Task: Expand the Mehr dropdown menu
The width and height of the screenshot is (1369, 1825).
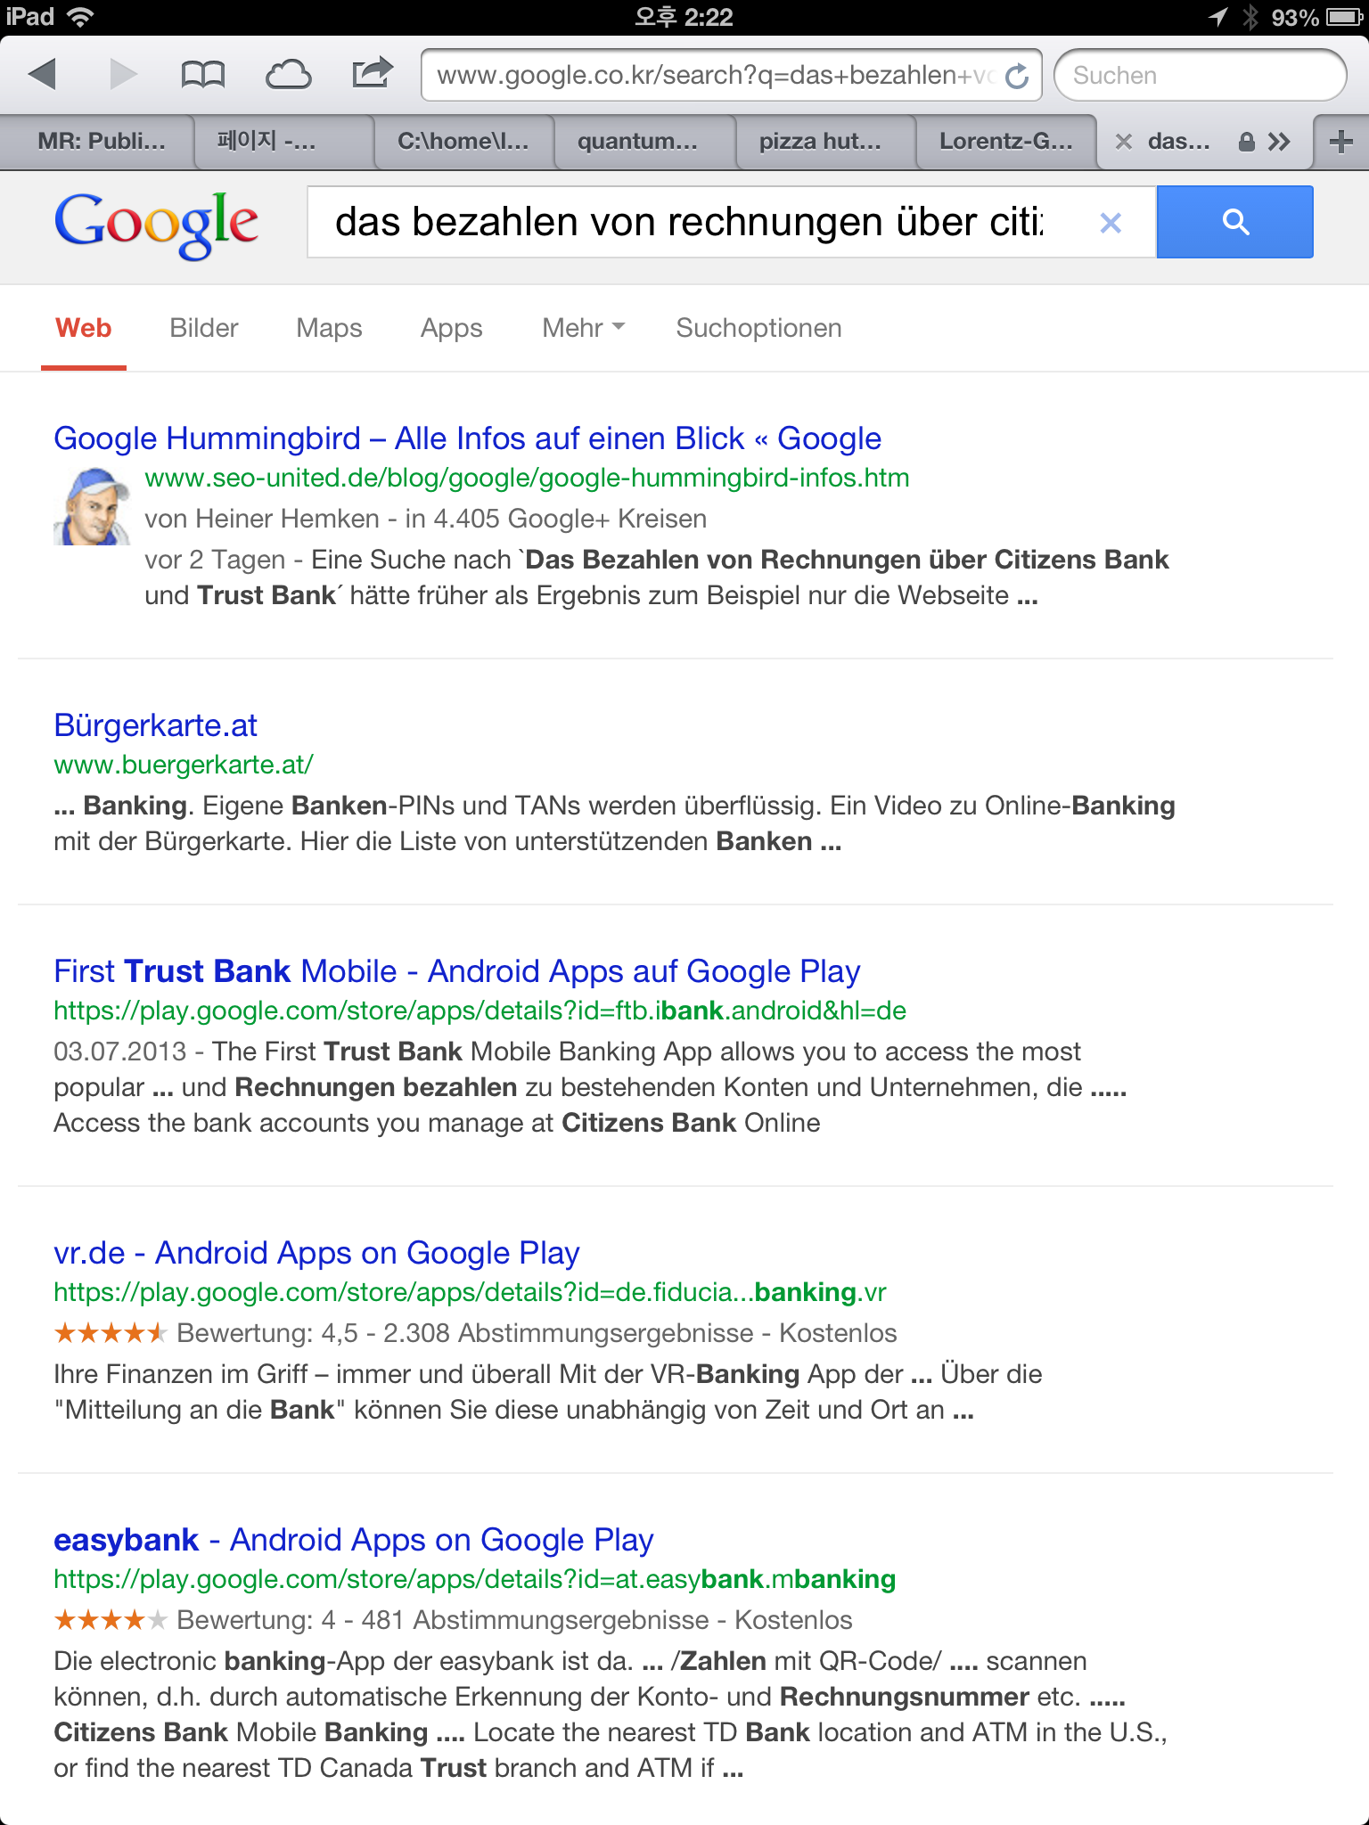Action: [x=583, y=328]
